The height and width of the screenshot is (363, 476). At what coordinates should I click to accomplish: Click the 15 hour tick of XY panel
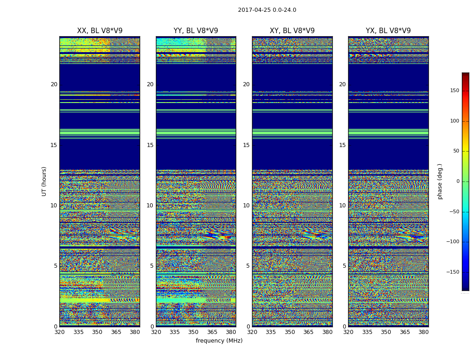(247, 145)
